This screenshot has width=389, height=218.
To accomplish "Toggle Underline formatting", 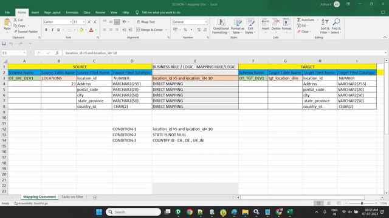I will pos(58,30).
